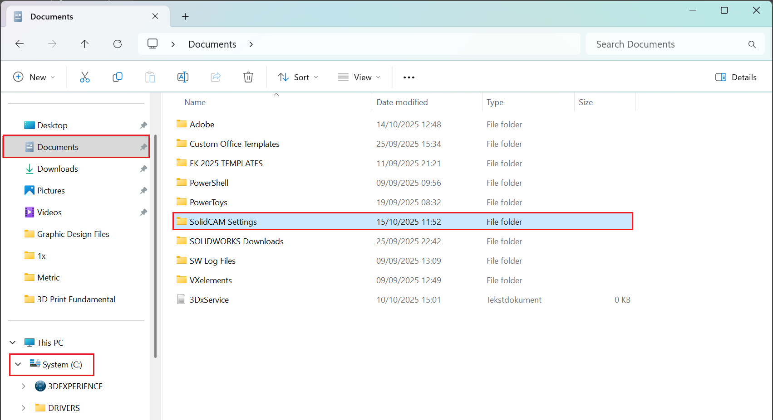Click the Search Documents field
The width and height of the screenshot is (773, 420).
[667, 44]
